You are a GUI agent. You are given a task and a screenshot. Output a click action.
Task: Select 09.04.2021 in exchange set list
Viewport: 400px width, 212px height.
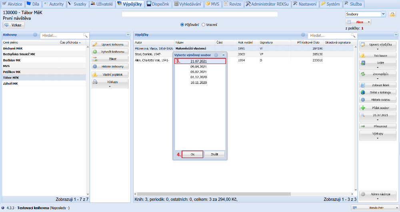(x=199, y=67)
